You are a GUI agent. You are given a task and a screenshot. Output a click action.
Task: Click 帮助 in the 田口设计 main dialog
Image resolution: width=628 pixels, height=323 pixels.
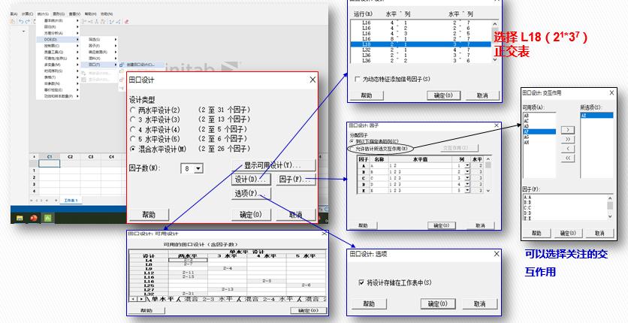point(149,215)
